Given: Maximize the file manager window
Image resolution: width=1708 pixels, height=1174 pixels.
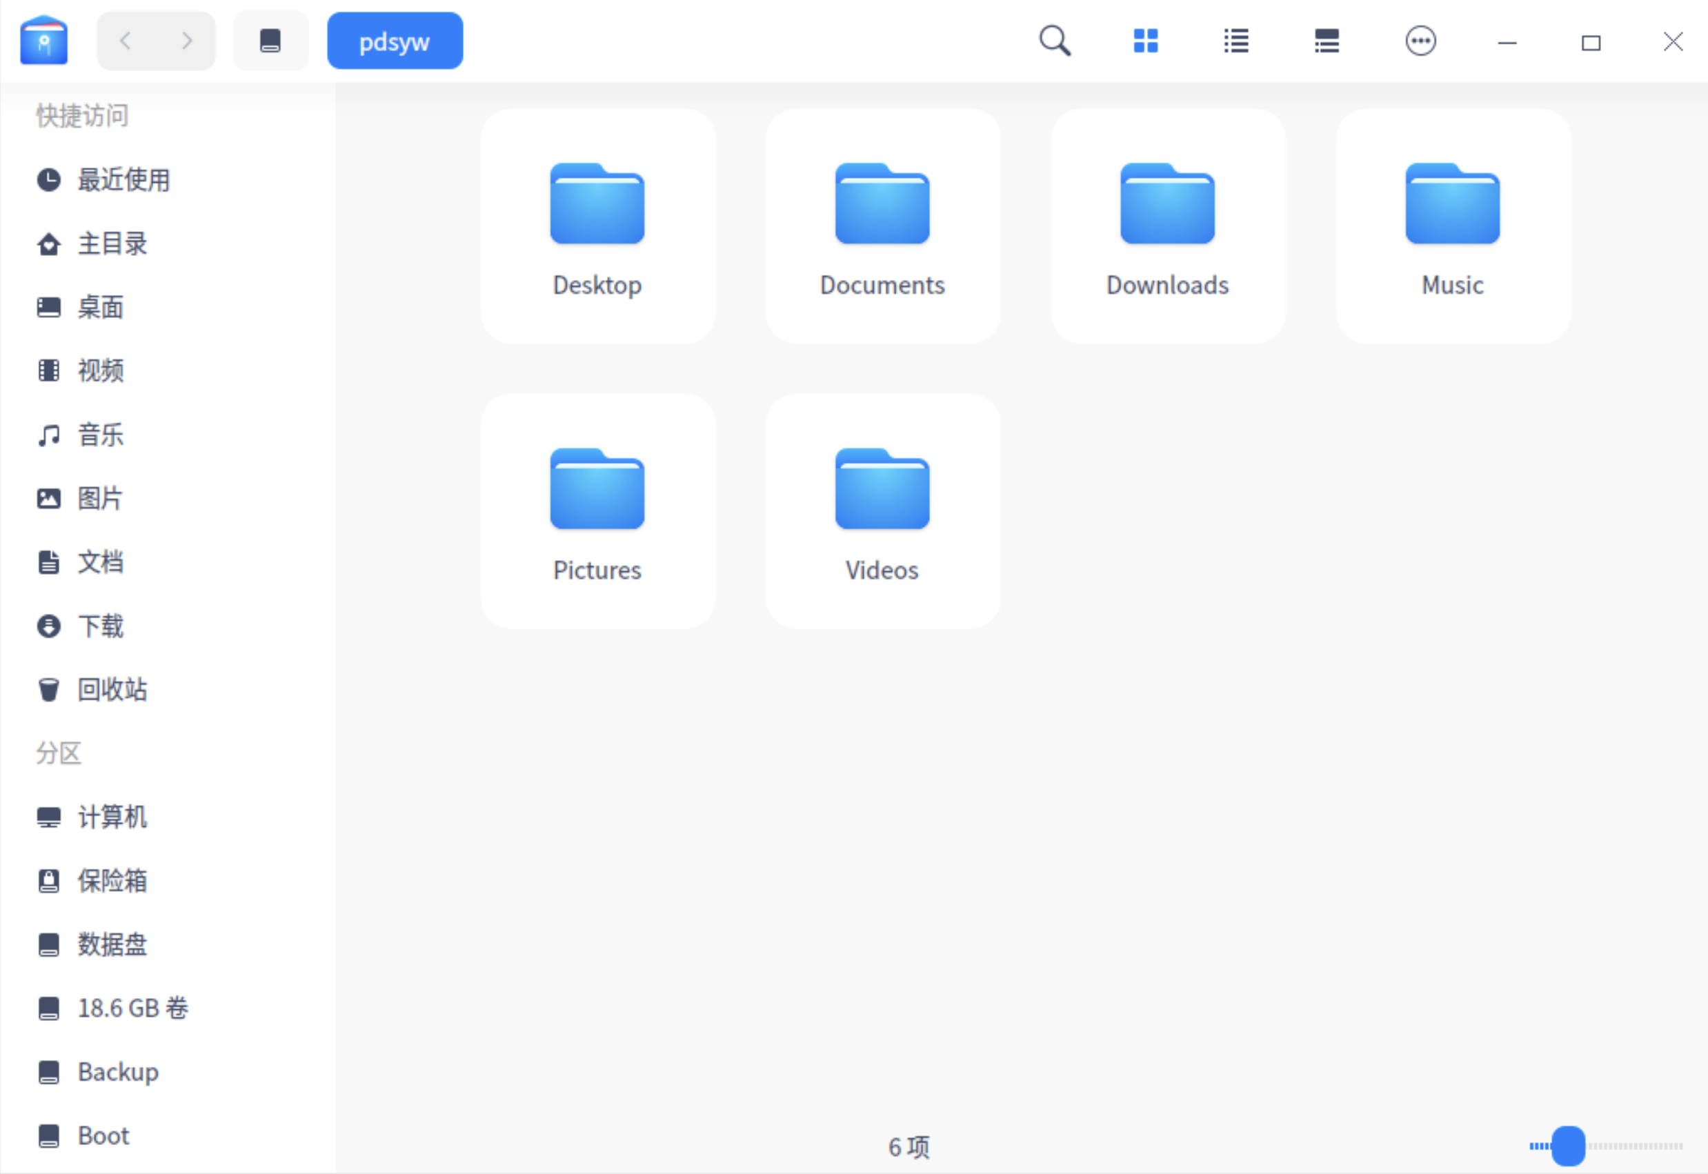Looking at the screenshot, I should point(1591,43).
